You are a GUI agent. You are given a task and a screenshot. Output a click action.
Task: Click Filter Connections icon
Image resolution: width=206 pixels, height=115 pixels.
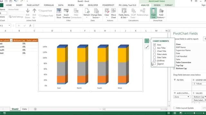tap(76, 13)
